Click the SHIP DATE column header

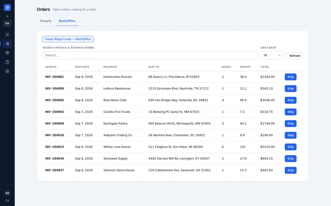[82, 67]
